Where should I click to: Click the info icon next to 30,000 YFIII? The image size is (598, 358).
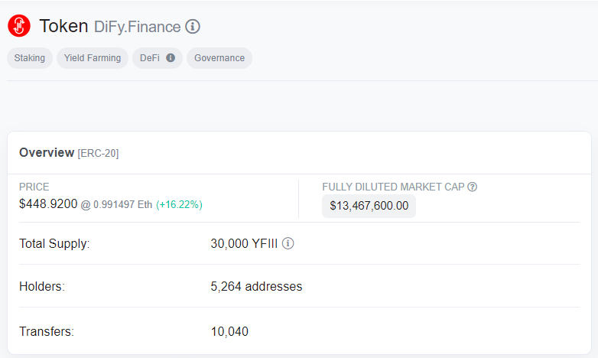click(288, 243)
